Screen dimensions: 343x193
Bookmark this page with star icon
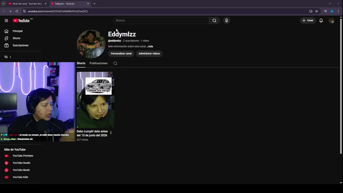[x=316, y=11]
